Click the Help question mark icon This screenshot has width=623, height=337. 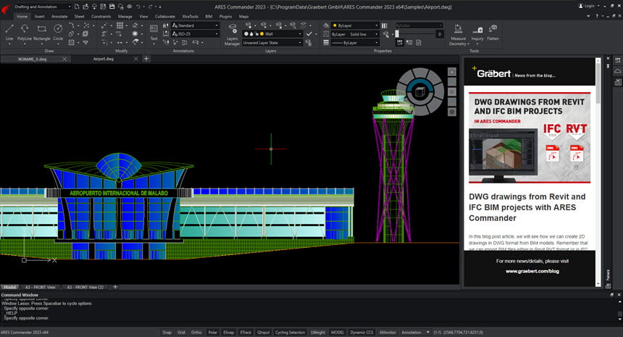[x=597, y=16]
